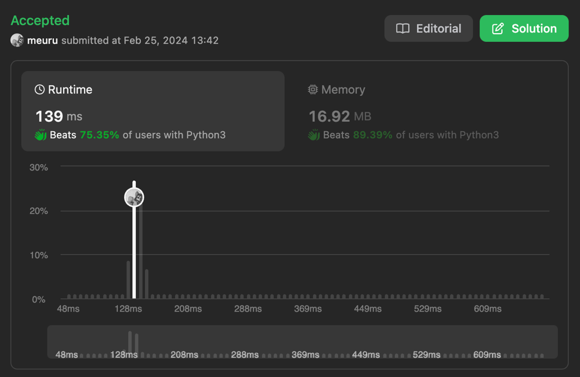Click the Editorial book icon
This screenshot has height=377, width=580.
point(403,28)
